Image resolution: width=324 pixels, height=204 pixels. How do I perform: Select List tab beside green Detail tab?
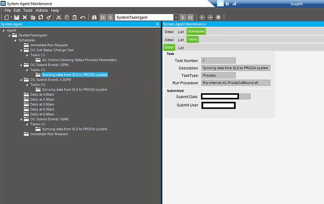181,48
